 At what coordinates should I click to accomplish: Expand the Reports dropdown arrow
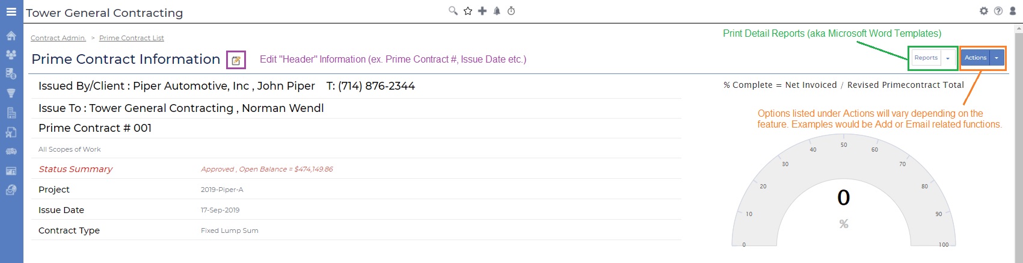948,58
